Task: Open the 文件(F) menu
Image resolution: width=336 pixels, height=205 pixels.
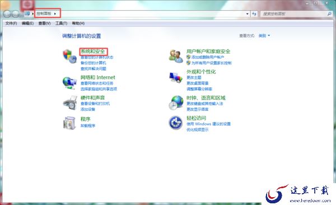Action: coord(11,23)
